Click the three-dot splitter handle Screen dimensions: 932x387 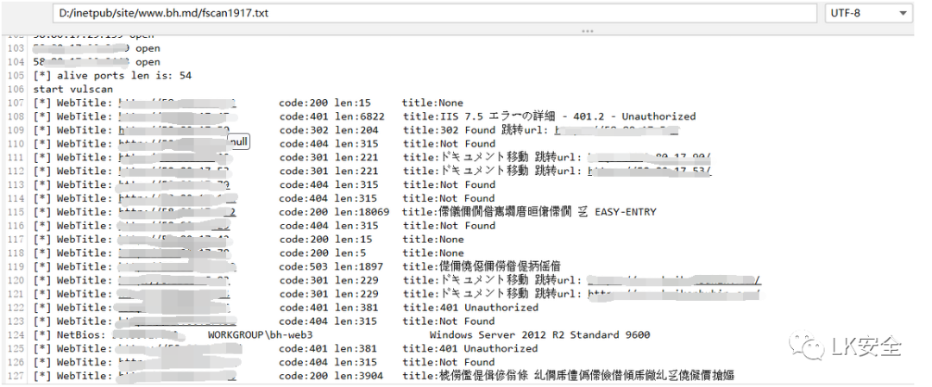click(587, 31)
